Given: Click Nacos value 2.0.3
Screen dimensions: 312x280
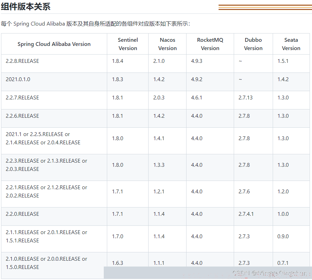Looking at the screenshot, I should [x=159, y=98].
